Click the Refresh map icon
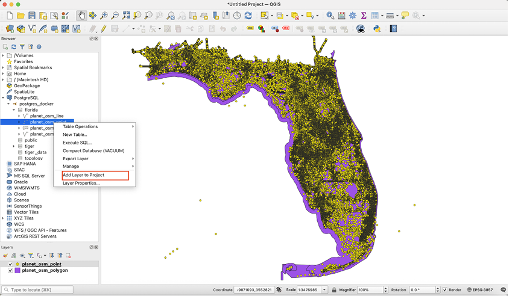Screen dimensions: 524x296 (x=248, y=15)
